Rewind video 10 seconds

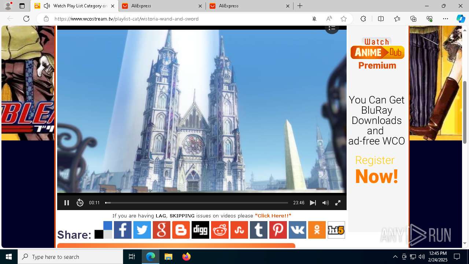[80, 203]
